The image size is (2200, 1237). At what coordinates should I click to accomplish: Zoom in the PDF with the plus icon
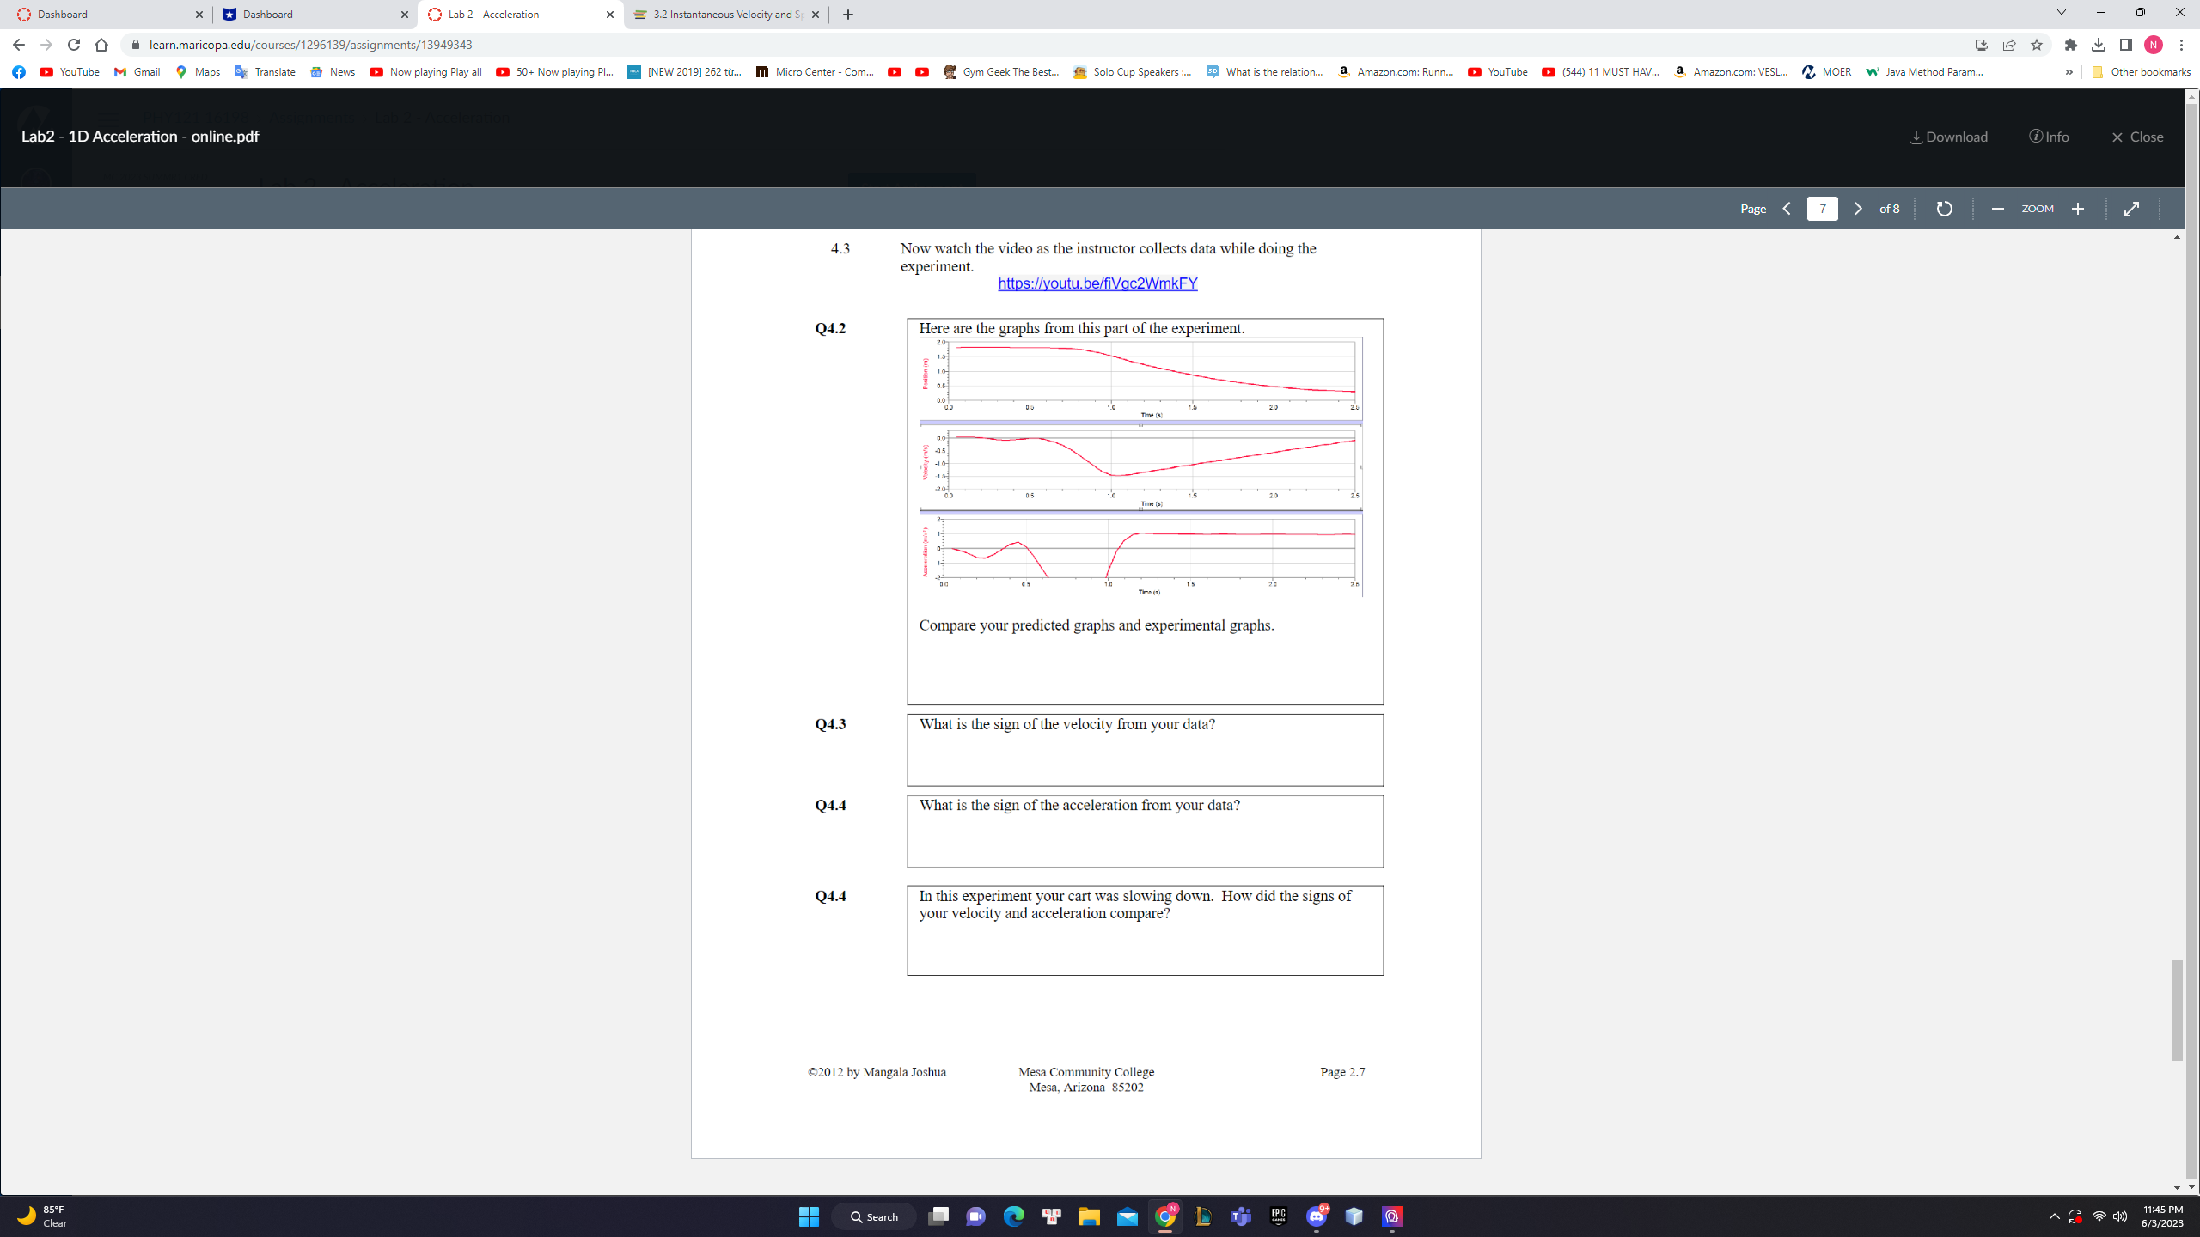click(2079, 208)
